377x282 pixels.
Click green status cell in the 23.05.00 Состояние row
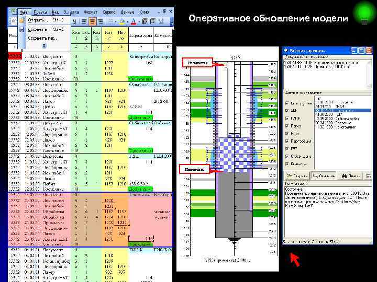(x=141, y=244)
